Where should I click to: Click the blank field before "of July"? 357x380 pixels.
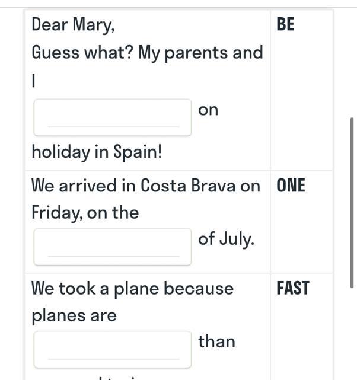point(113,247)
